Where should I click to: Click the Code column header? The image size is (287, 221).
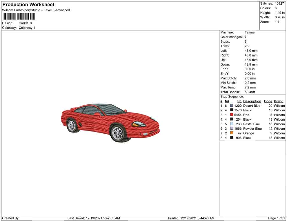[268, 101]
